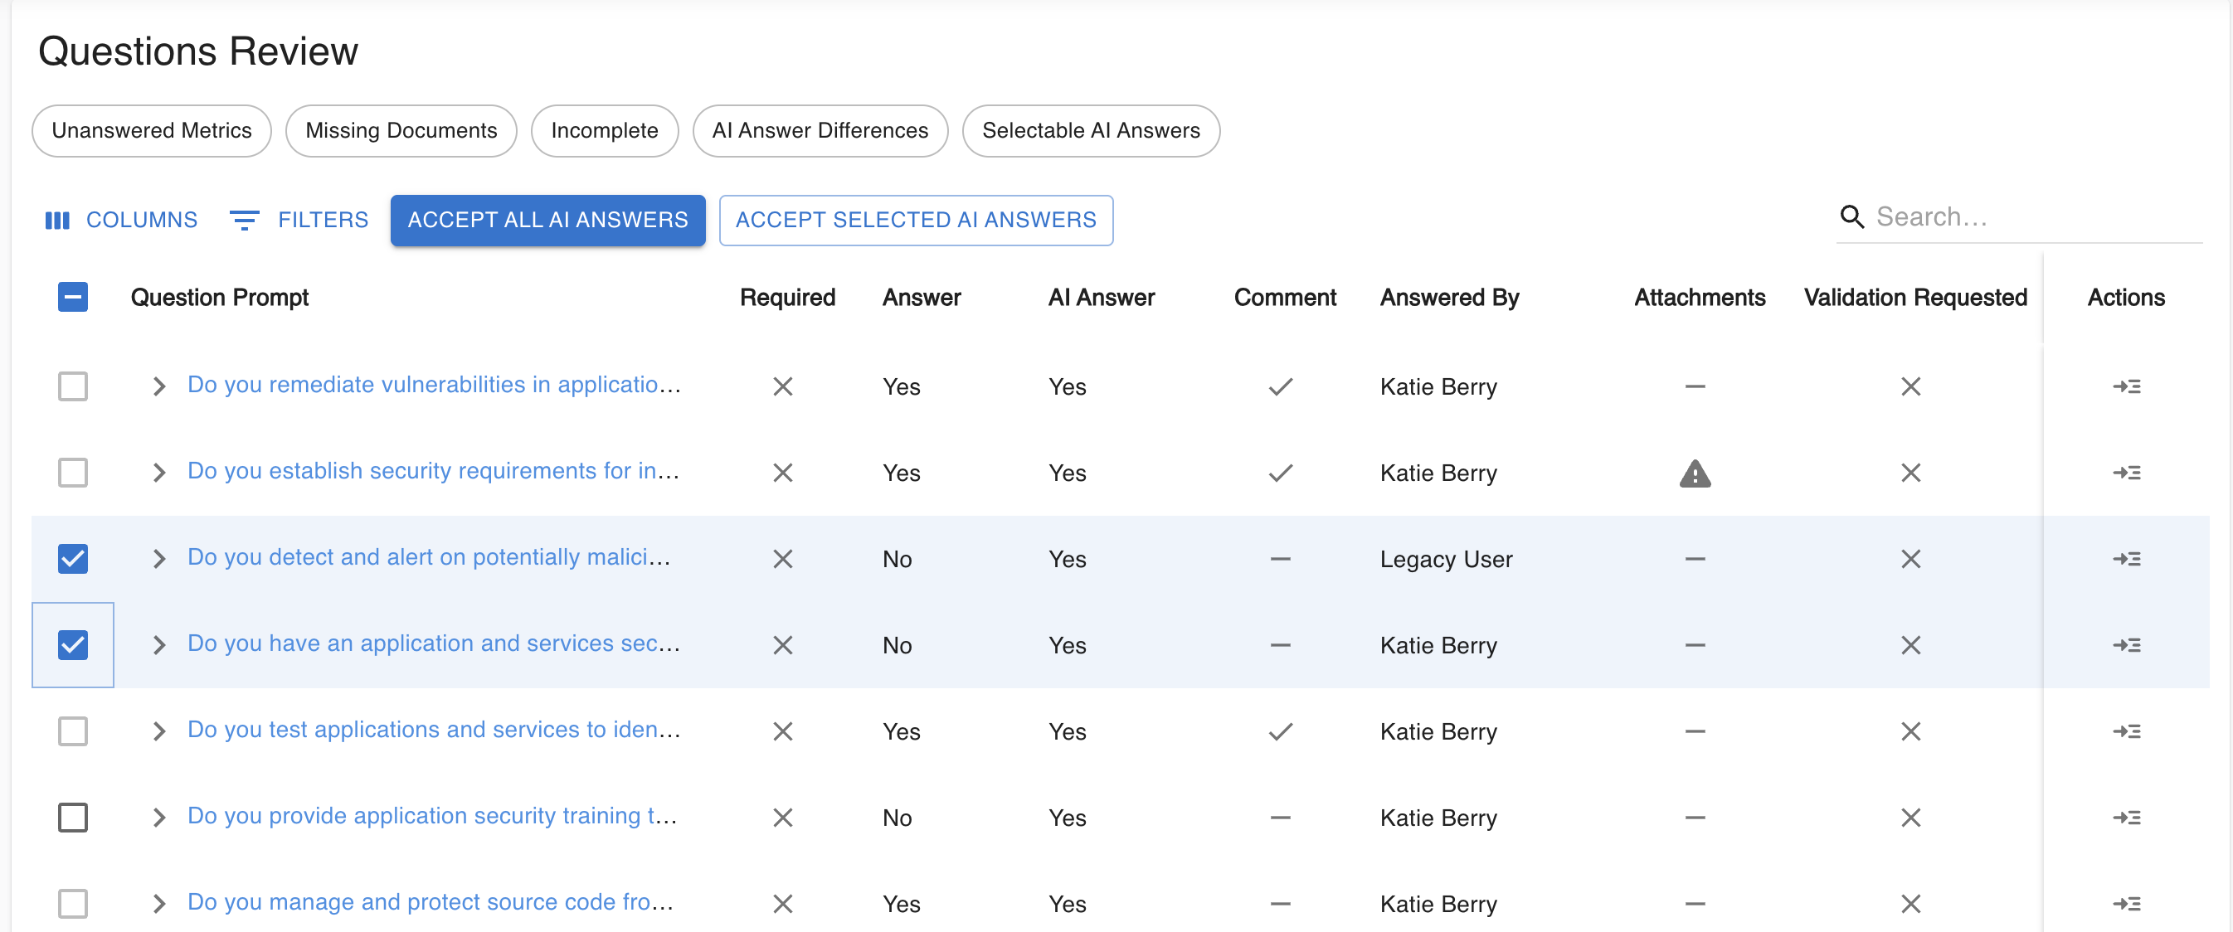2233x932 pixels.
Task: Open 'Do you manage and protect source code' link
Action: pyautogui.click(x=430, y=901)
